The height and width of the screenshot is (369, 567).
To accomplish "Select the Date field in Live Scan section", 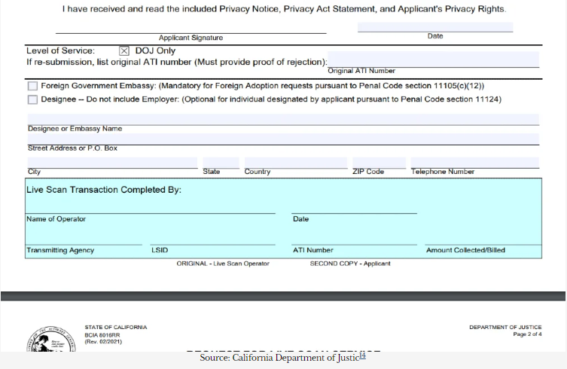I will click(x=354, y=208).
